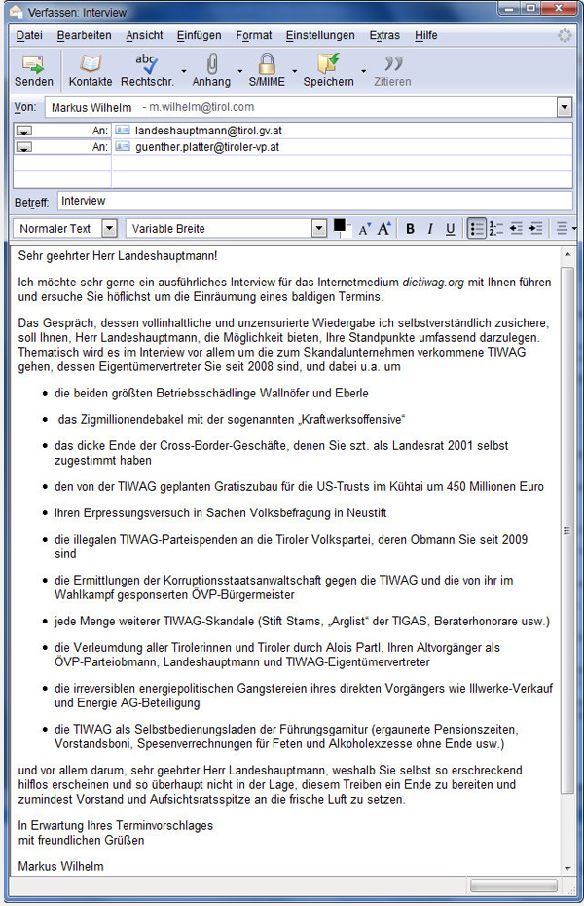Screen dimensions: 584x906
Task: Increase font size
Action: pos(384,229)
